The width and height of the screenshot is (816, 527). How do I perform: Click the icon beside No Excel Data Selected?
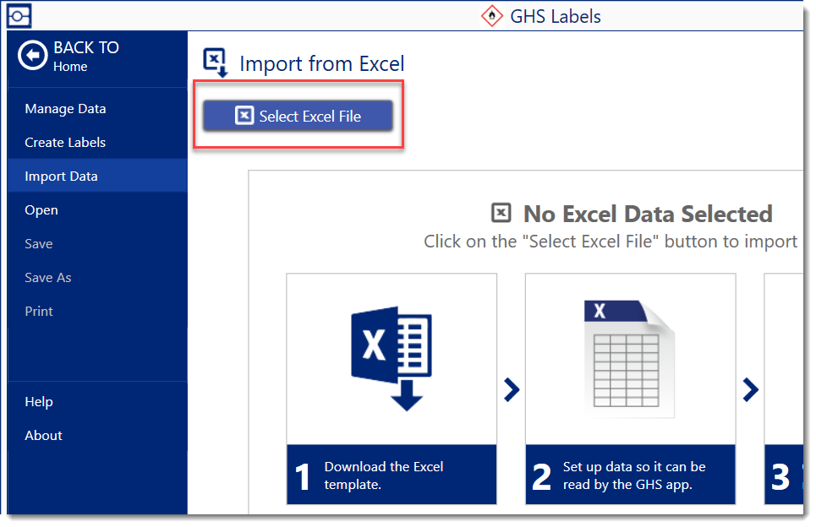pyautogui.click(x=501, y=214)
